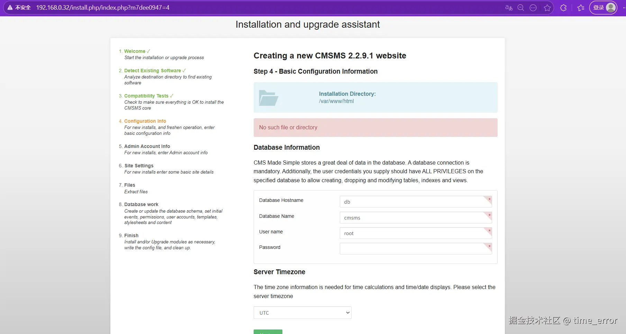This screenshot has height=334, width=626.
Task: Click the "Extract files" step description
Action: click(136, 192)
